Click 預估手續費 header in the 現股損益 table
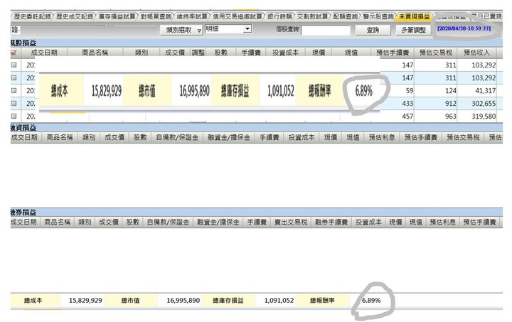This screenshot has width=512, height=322. 393,53
